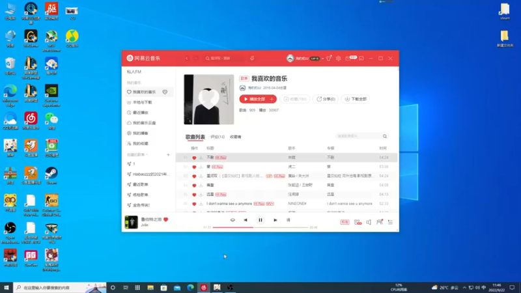Open the sound effects icon in player bar

tap(358, 222)
